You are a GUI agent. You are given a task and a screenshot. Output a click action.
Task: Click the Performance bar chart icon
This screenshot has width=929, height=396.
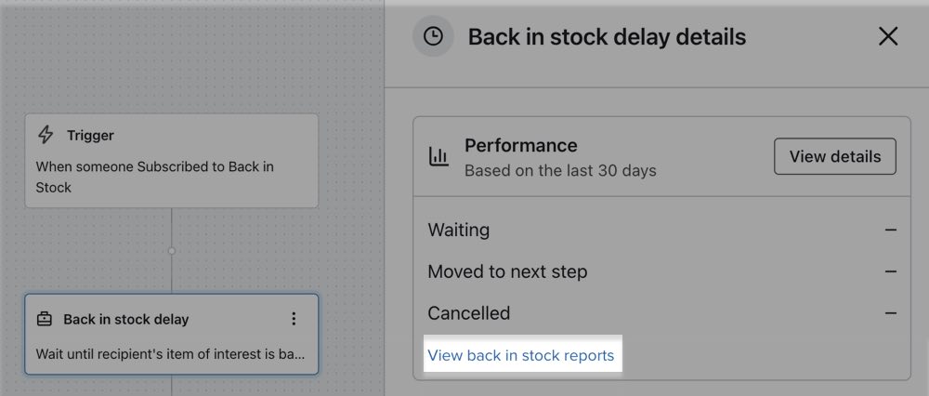click(x=438, y=156)
